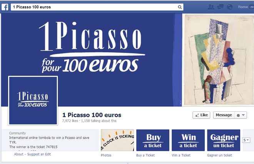Expand the page options dropdown arrow
Viewport: 254px width, 164px height.
click(x=243, y=115)
